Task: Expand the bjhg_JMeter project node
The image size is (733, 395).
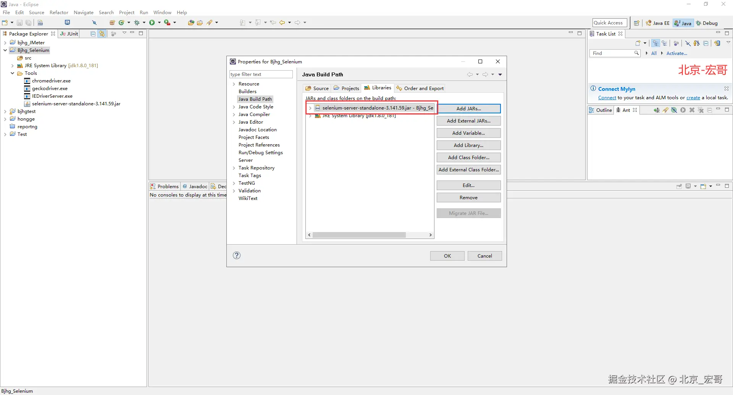Action: 5,43
